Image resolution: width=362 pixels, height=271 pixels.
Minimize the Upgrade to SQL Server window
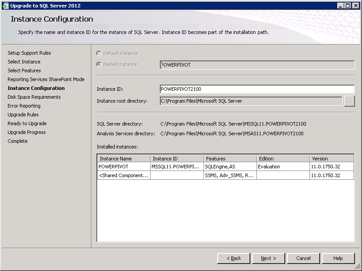tap(340, 6)
